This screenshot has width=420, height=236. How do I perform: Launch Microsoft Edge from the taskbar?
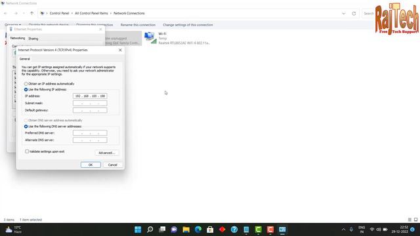click(198, 229)
